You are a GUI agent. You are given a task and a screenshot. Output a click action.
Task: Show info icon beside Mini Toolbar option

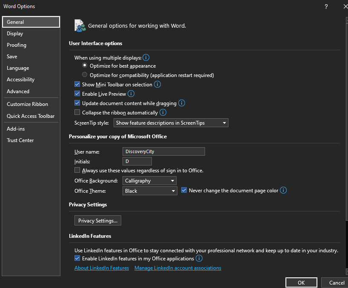(x=157, y=84)
